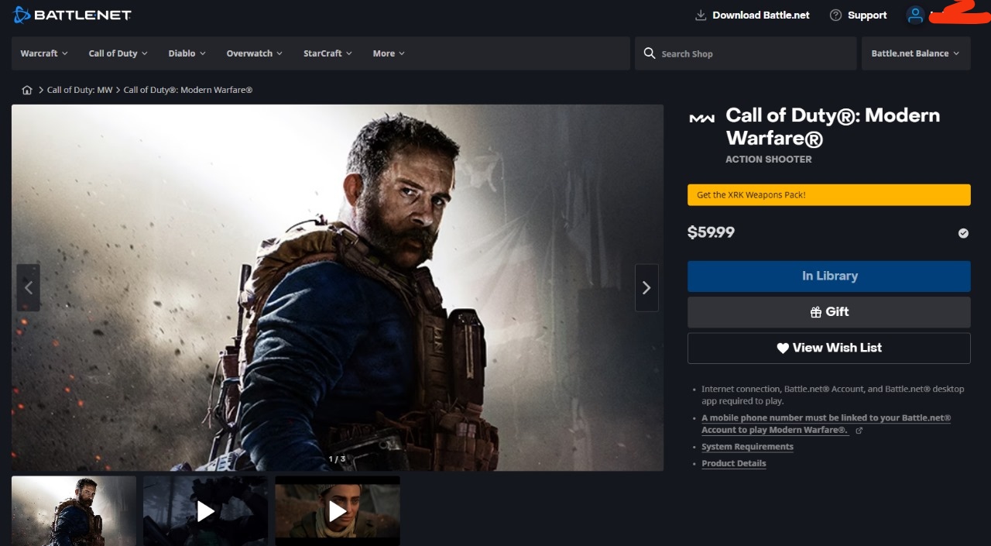The image size is (991, 546).
Task: Open the Battle.net Balance dropdown
Action: click(x=916, y=53)
